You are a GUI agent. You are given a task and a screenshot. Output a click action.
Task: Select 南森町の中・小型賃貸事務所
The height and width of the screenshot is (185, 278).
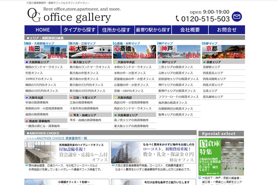tap(44, 108)
